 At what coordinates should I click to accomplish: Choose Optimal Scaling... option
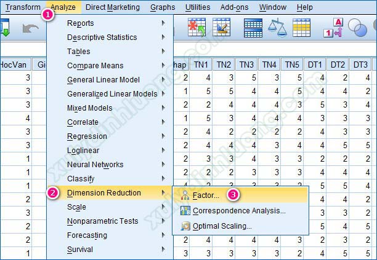[x=240, y=226]
